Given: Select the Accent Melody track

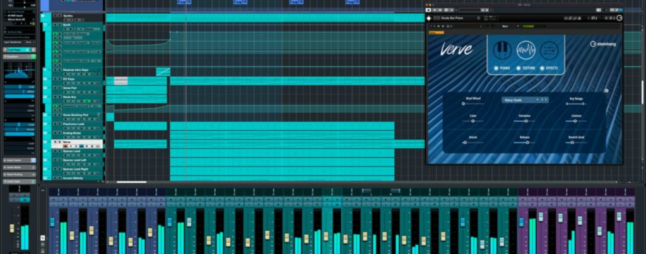Looking at the screenshot, I should [73, 178].
